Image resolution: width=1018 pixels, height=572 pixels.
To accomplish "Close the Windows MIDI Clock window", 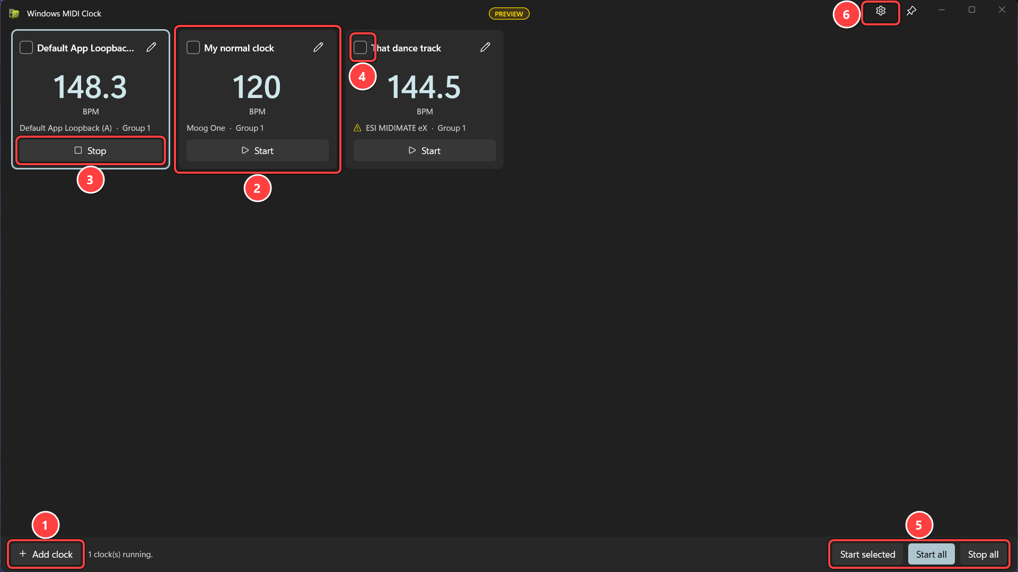I will pos(1002,10).
